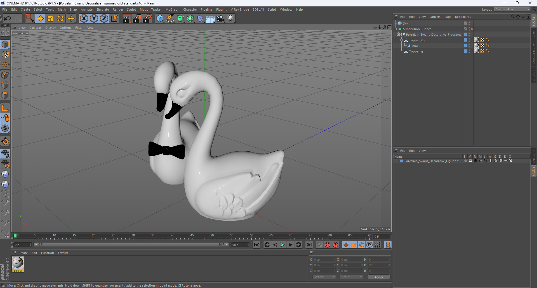Collapse the Subdivision Surface tree node
Viewport: 537px width, 288px height.
[x=395, y=29]
